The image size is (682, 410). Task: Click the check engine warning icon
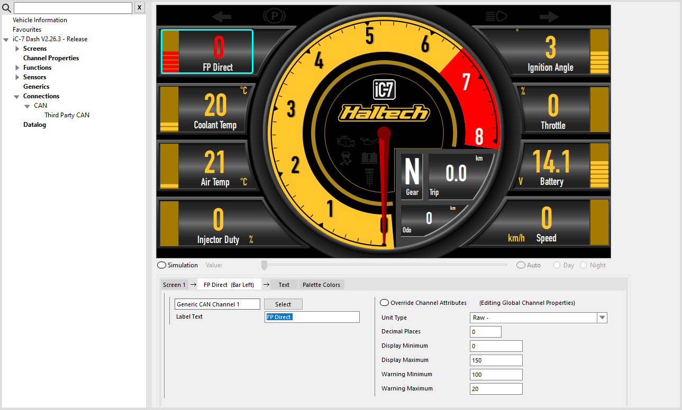[x=345, y=142]
